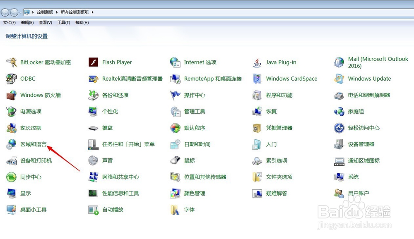Click the 字体 fonts folder icon
414x239 pixels.
175,210
